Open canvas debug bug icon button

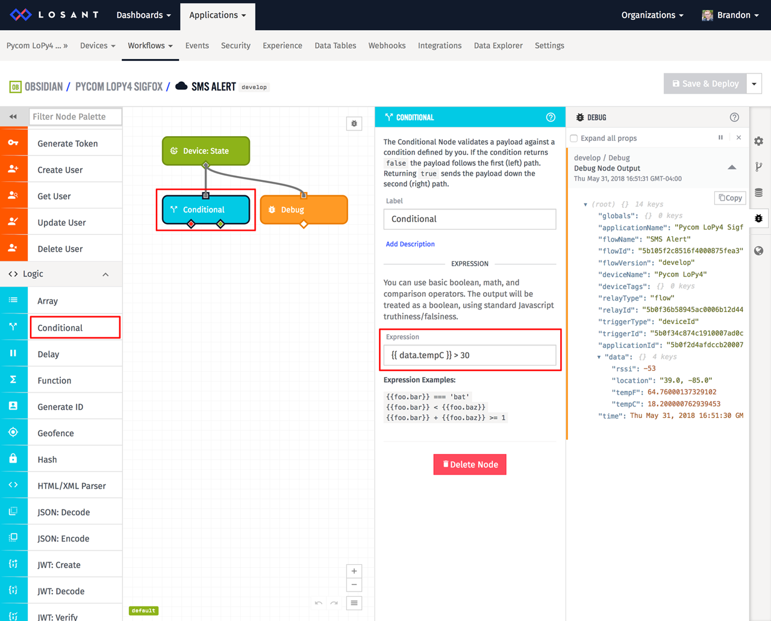pyautogui.click(x=354, y=123)
